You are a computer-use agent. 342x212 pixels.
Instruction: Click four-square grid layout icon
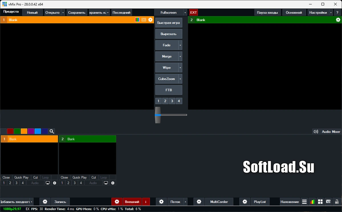tap(320, 202)
